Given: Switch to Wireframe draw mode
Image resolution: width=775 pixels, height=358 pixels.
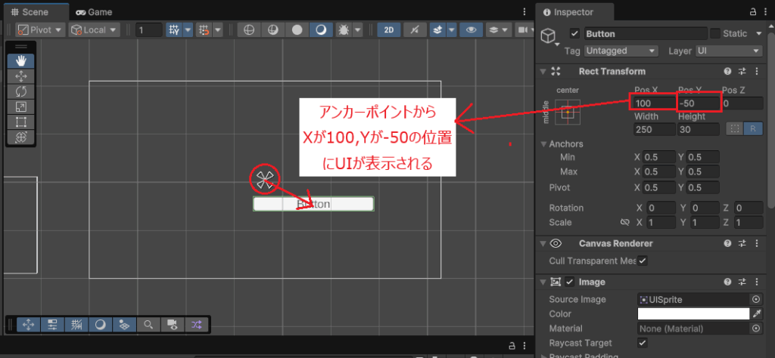Looking at the screenshot, I should 249,30.
